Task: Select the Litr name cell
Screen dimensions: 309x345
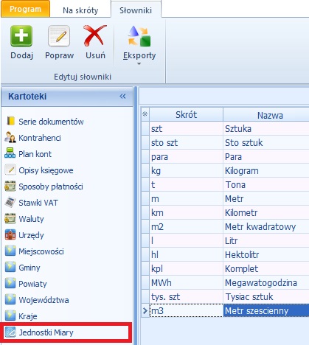Action: tap(266, 240)
